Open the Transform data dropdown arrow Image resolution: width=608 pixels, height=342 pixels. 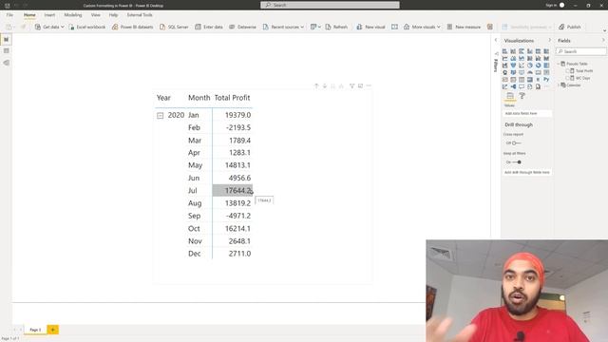point(319,27)
